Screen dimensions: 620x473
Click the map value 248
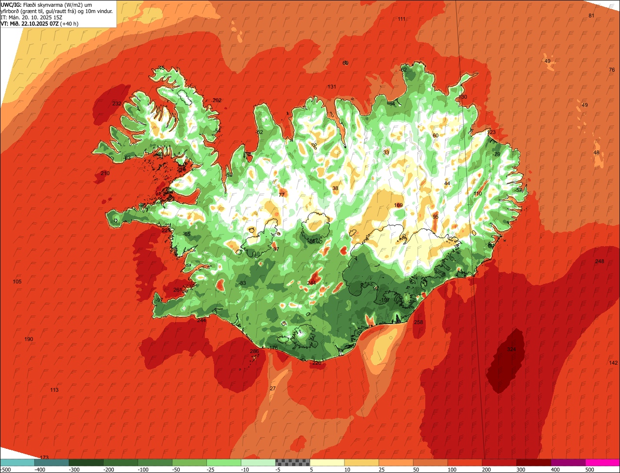[600, 262]
